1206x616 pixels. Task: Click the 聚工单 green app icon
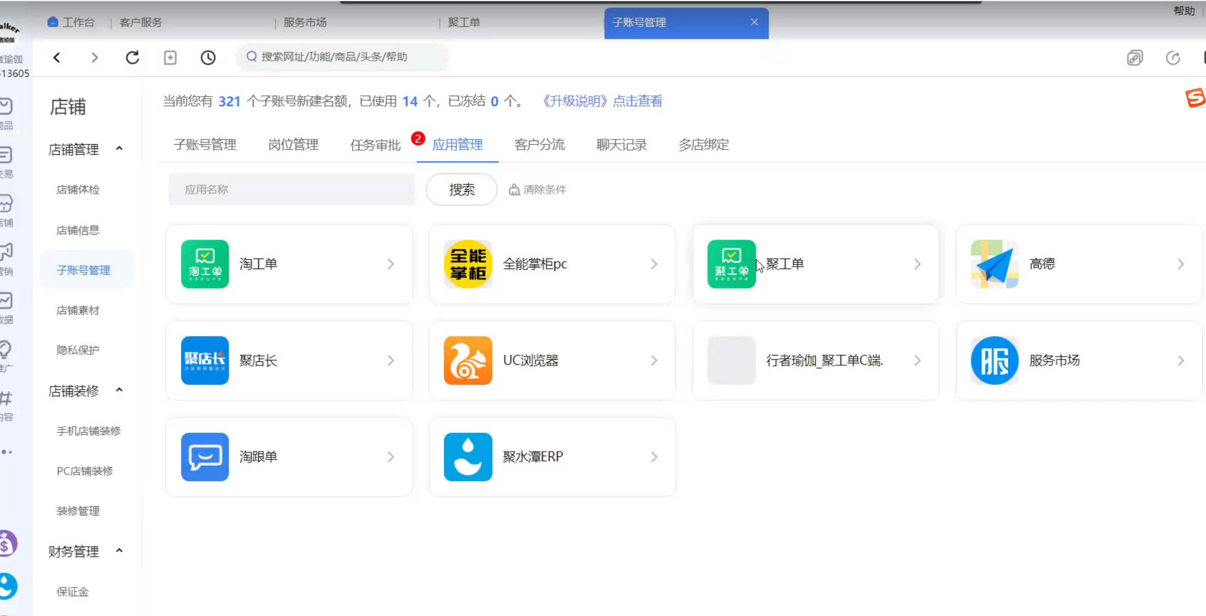(731, 264)
